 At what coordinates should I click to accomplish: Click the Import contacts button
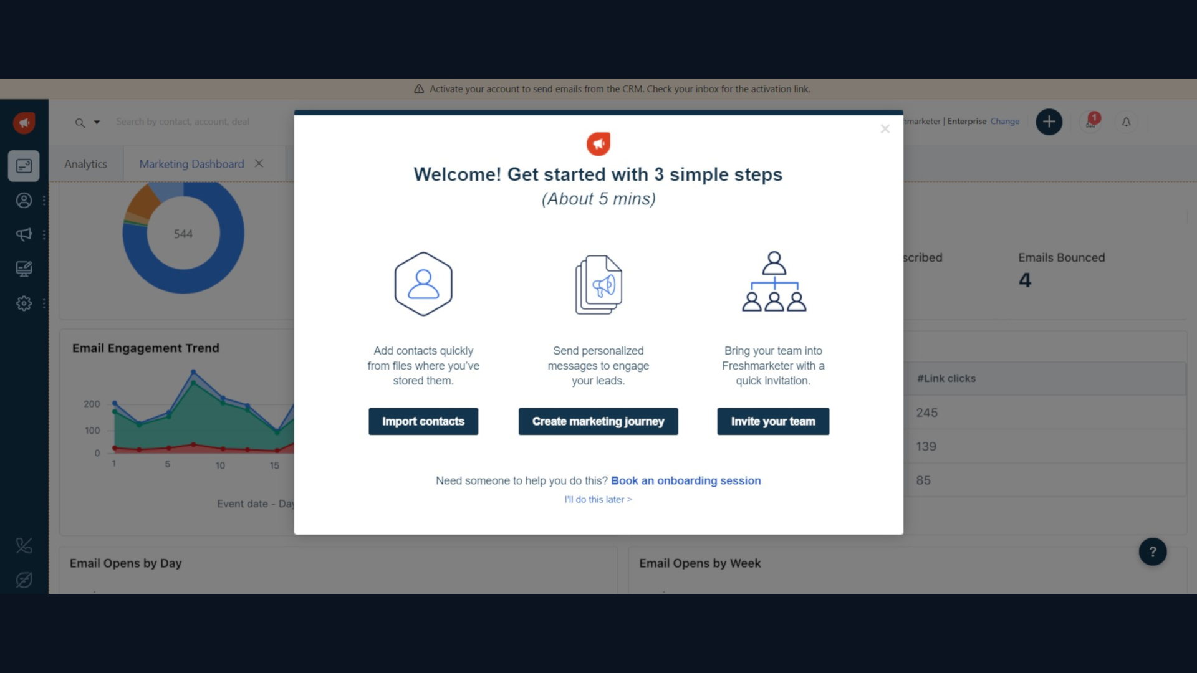423,421
